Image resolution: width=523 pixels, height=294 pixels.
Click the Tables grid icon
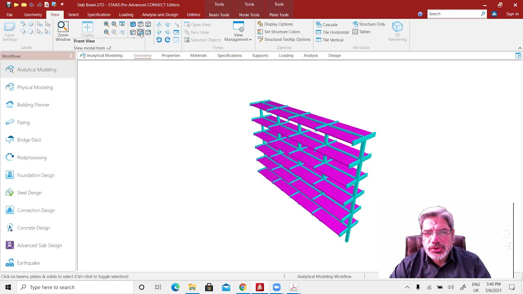point(362,32)
